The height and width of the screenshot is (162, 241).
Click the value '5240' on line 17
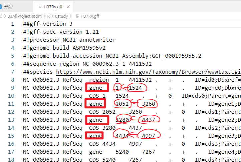[122, 152]
